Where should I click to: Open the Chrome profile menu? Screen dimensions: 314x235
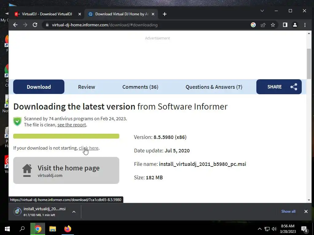coord(295,25)
